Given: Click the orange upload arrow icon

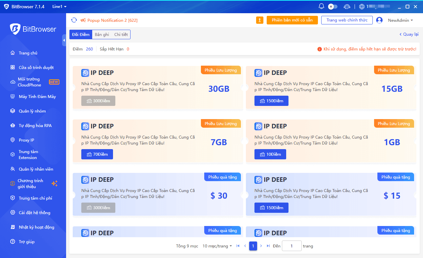Looking at the screenshot, I should tap(260, 20).
